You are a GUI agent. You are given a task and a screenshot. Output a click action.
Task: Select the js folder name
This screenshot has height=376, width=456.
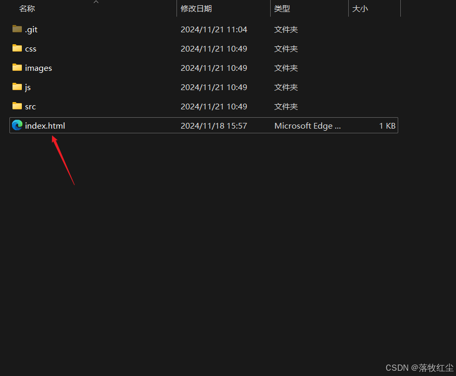coord(28,87)
